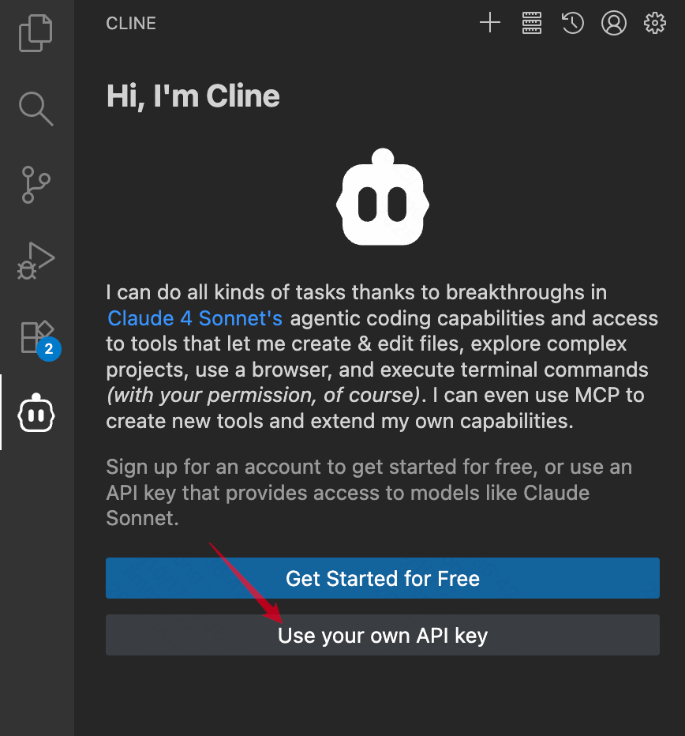Screen dimensions: 685x736
Task: Open the Run and Debug view
Action: pyautogui.click(x=36, y=261)
